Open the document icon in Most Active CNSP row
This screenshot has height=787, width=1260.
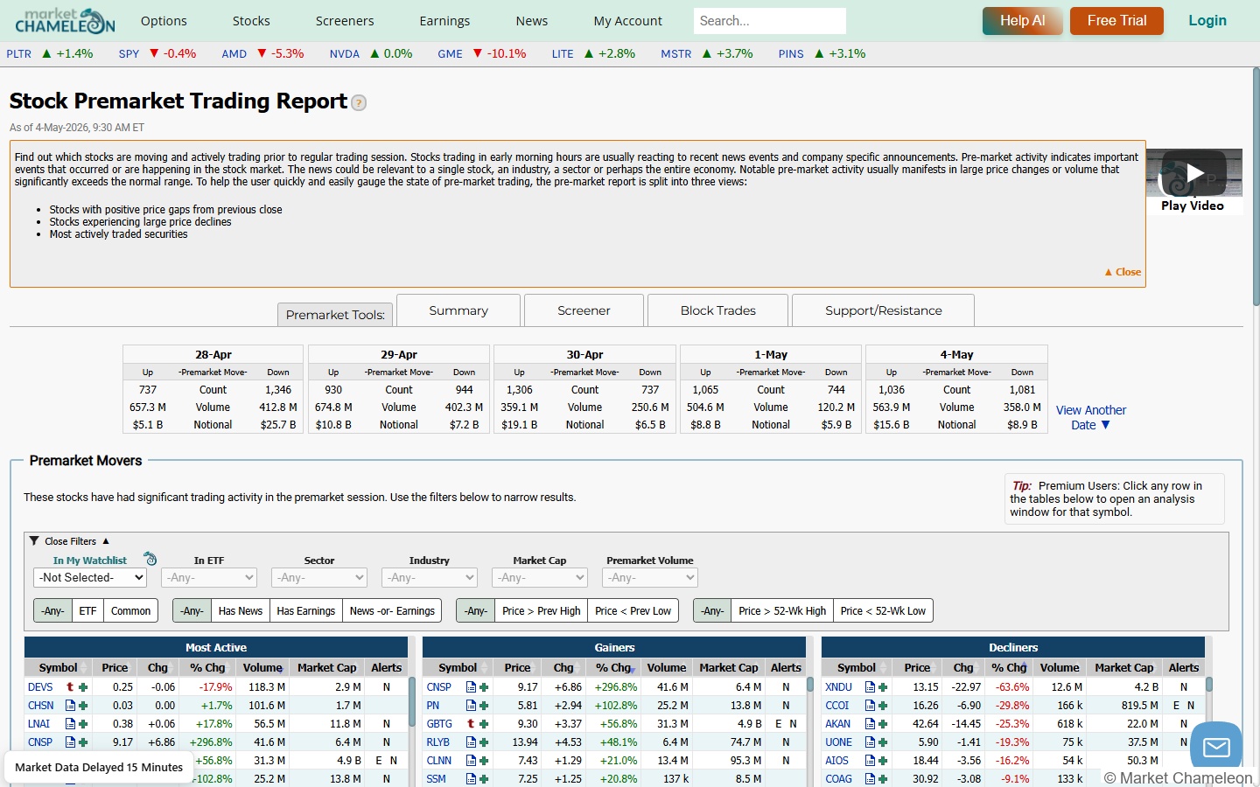point(70,742)
